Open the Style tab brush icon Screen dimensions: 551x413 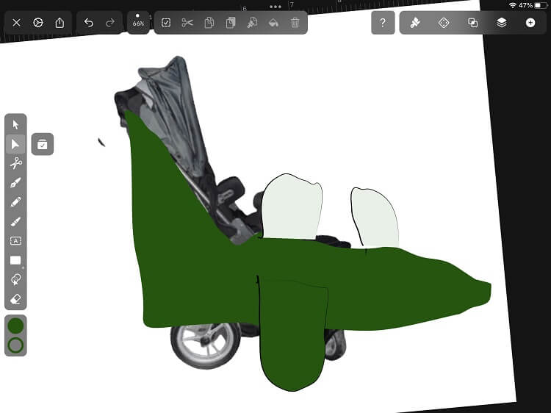(415, 23)
